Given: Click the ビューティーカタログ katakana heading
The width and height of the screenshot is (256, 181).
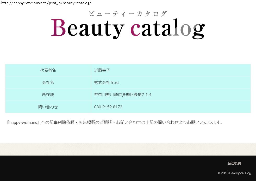Looking at the screenshot, I should (128, 14).
